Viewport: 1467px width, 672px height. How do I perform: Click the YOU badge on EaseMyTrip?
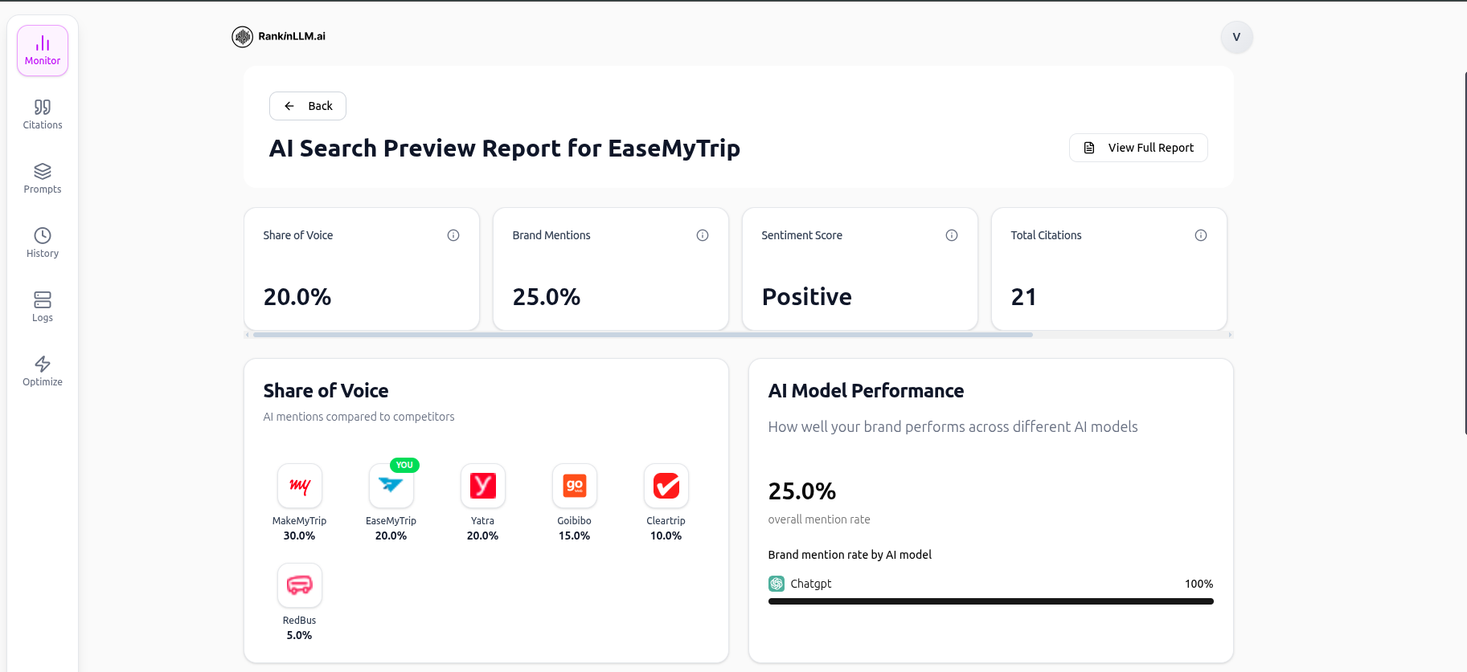coord(404,465)
